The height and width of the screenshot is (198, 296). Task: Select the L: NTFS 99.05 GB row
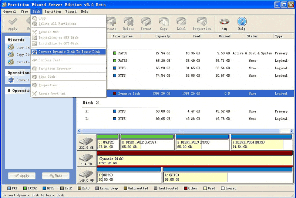pos(185,119)
